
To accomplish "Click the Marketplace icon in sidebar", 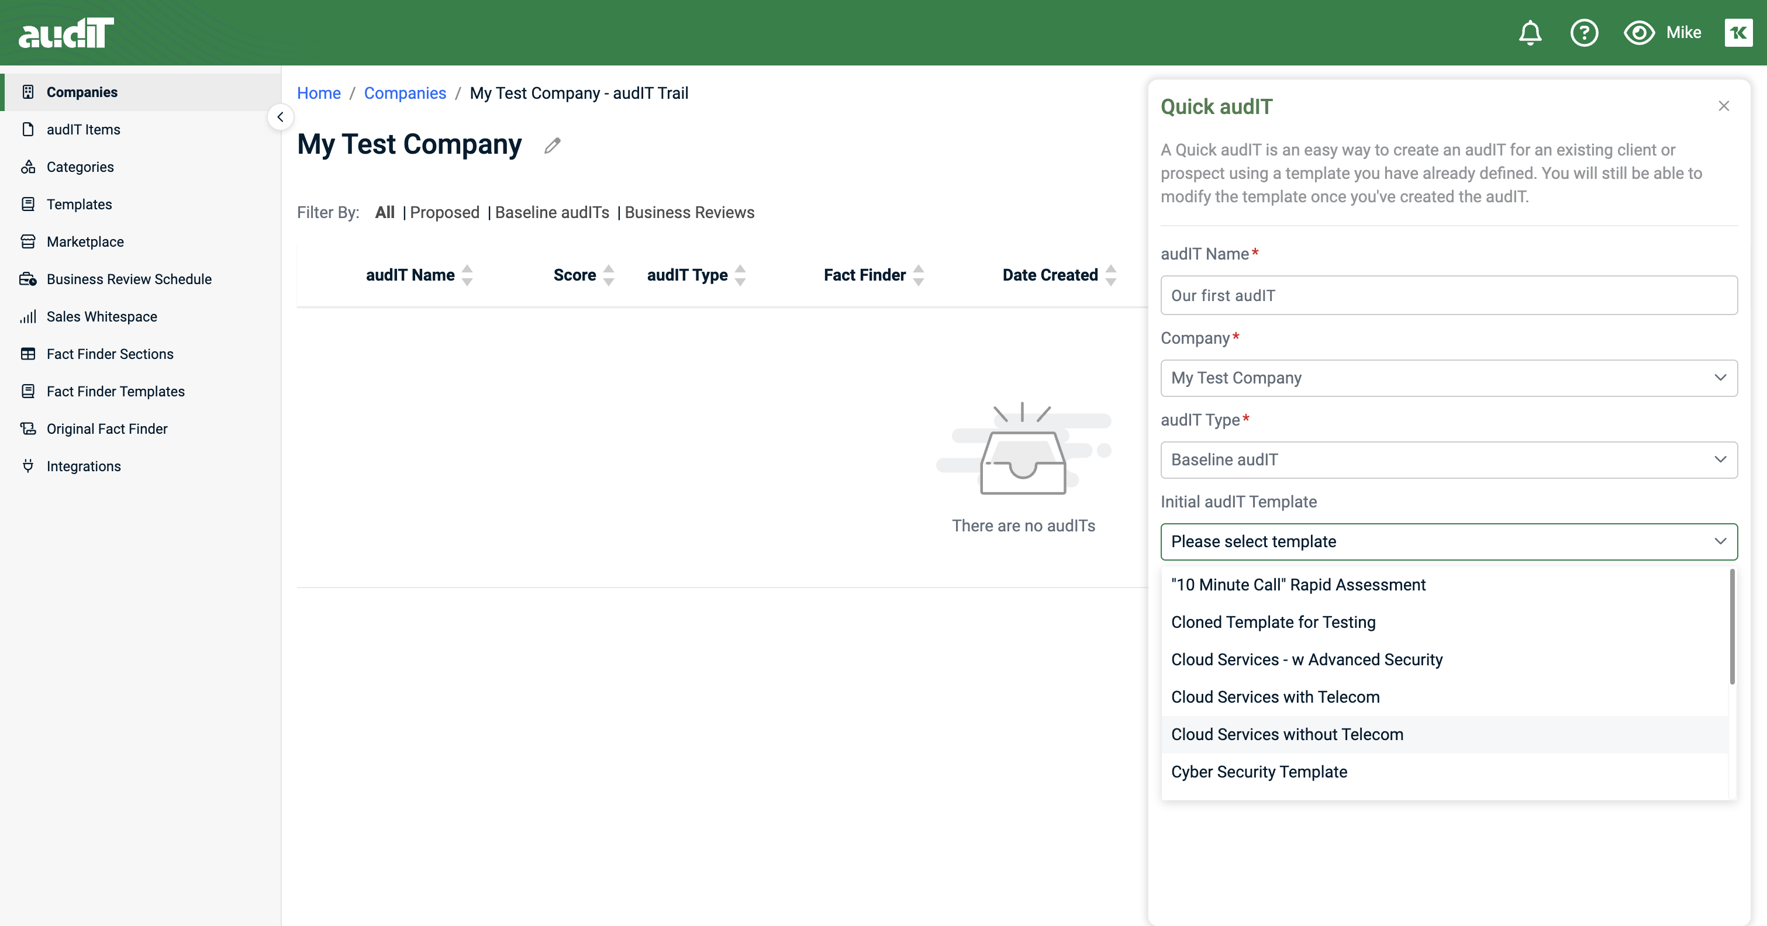I will (28, 241).
